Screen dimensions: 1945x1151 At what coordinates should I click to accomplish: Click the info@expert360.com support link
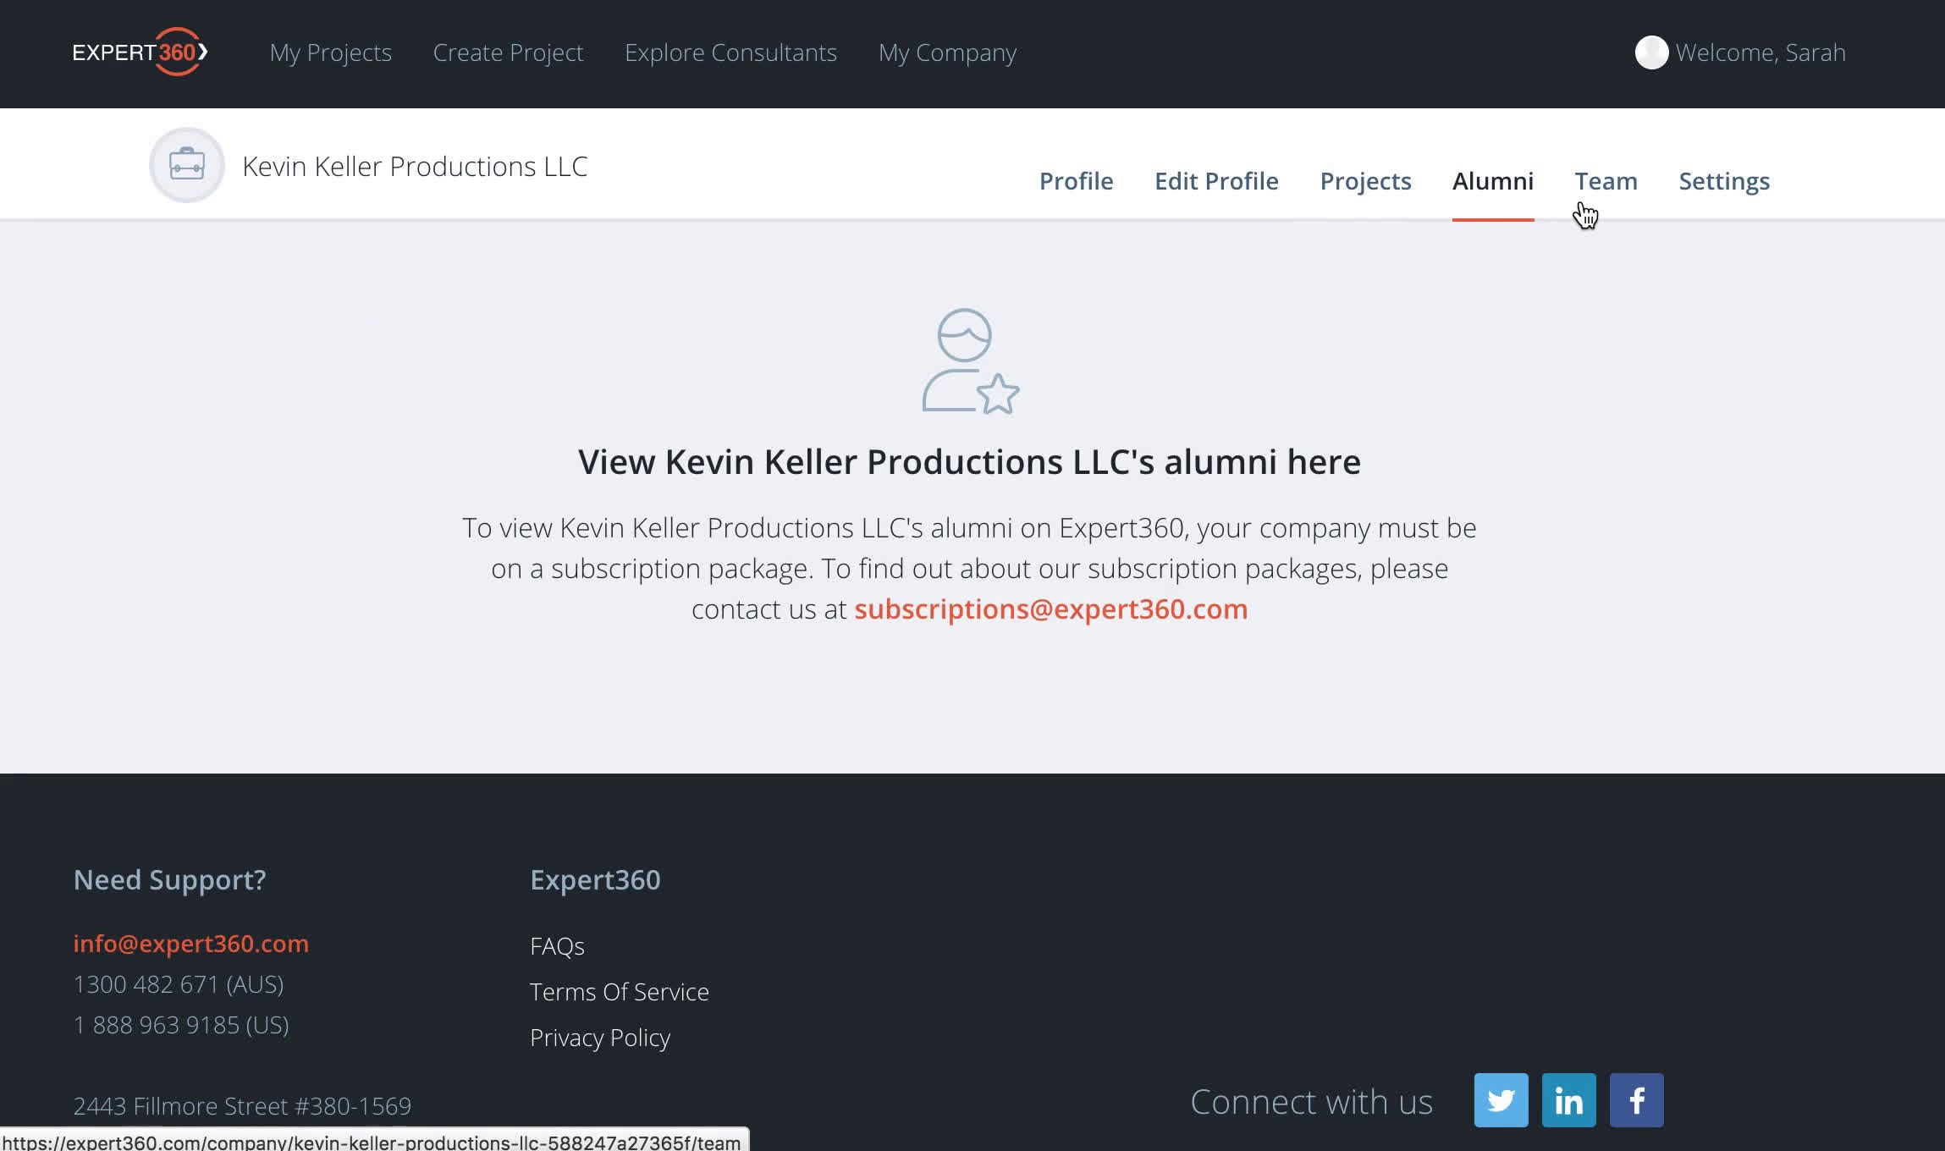(x=190, y=943)
